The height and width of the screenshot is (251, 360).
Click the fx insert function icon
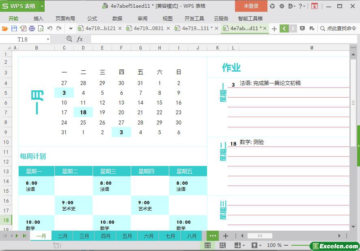[80, 39]
